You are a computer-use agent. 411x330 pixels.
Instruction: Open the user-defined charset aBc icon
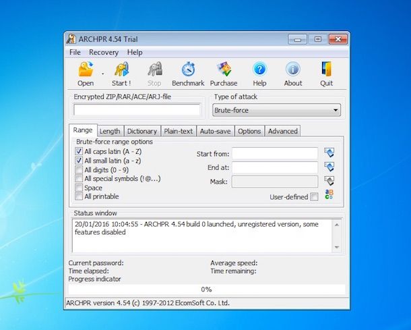click(329, 194)
